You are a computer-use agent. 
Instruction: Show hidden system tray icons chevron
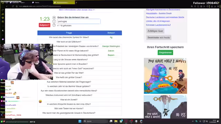tap(193, 121)
